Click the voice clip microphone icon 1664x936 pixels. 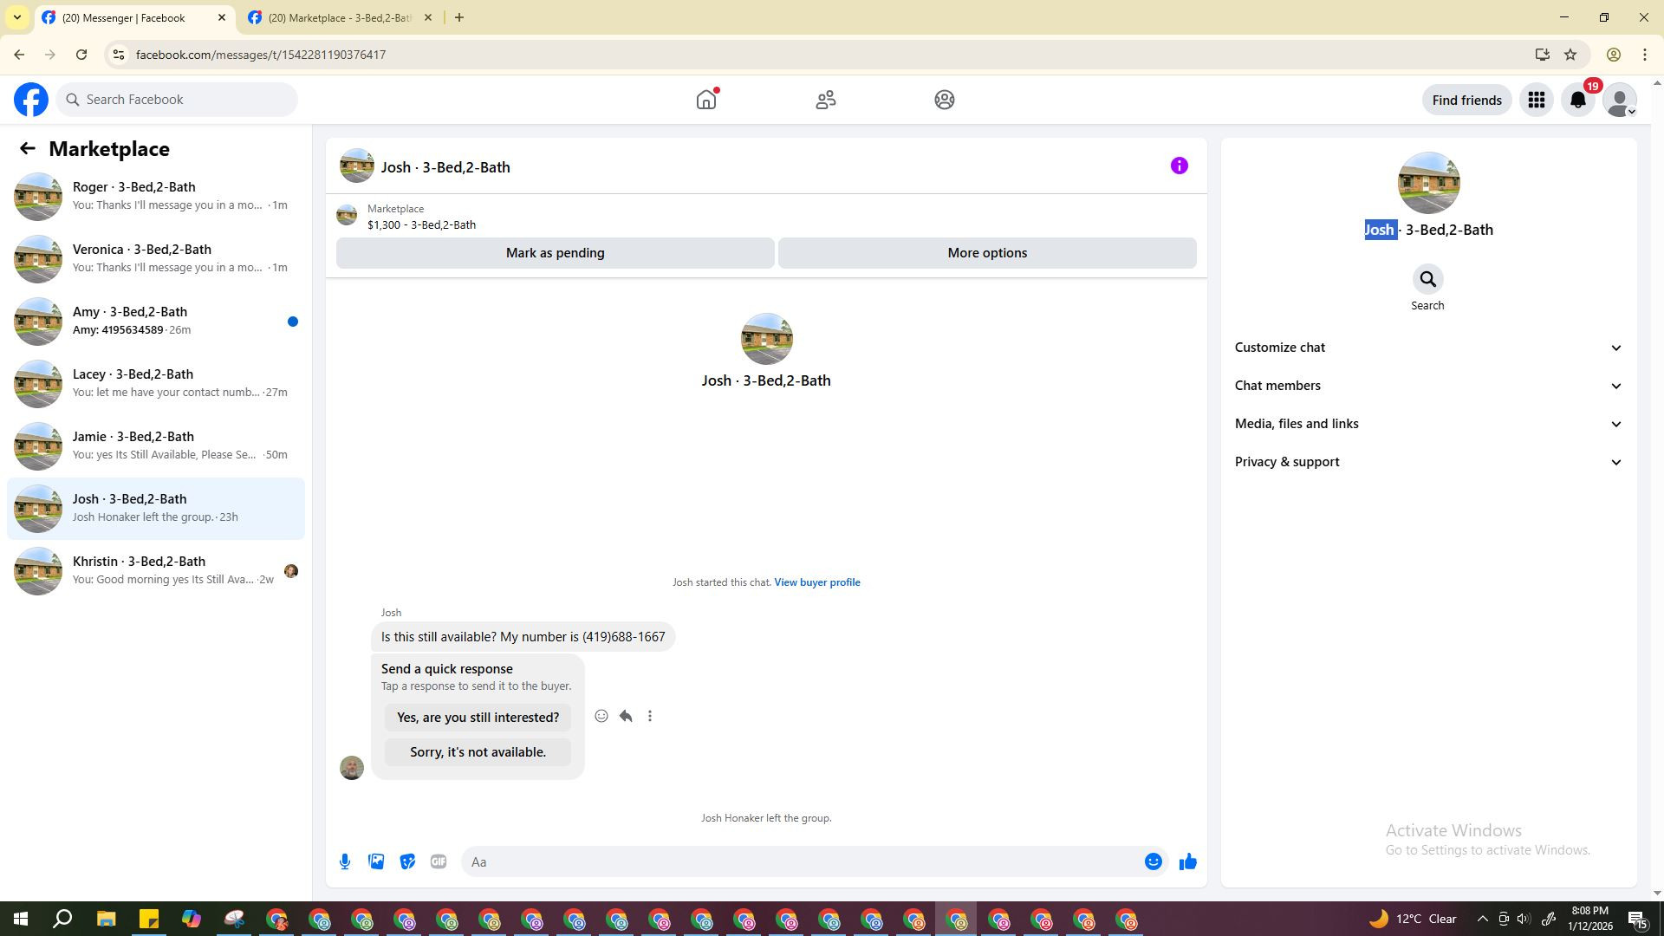pyautogui.click(x=345, y=861)
